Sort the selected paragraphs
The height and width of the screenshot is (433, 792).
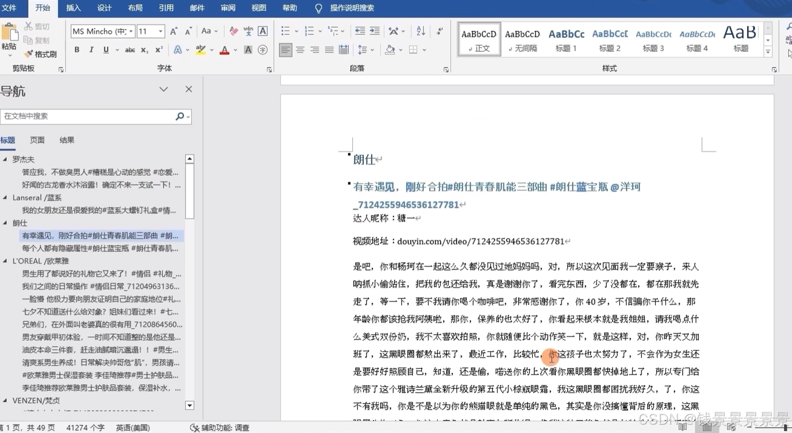tap(421, 31)
